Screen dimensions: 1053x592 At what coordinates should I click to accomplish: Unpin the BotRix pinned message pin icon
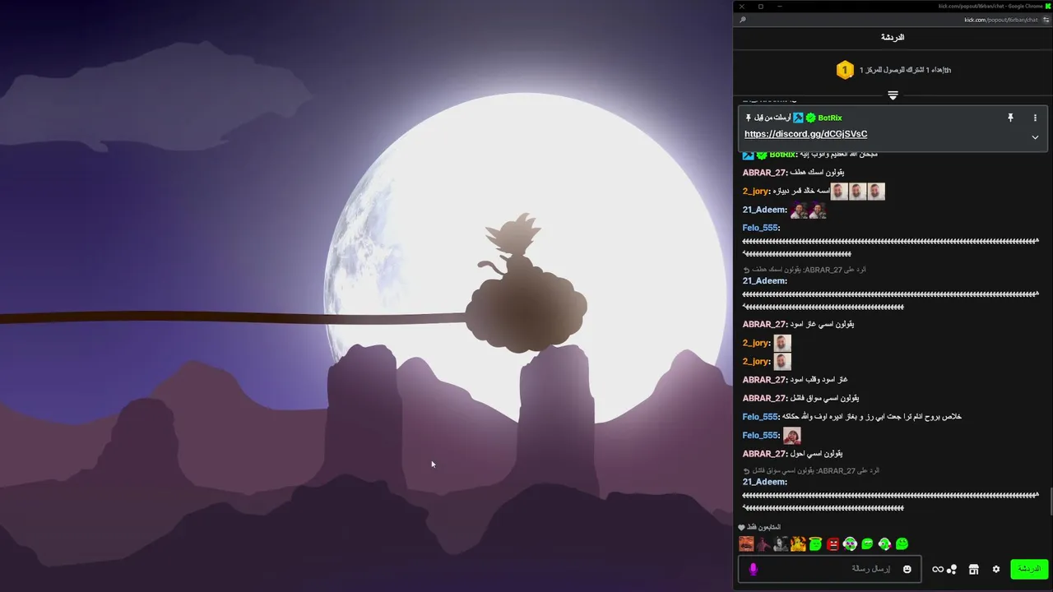pyautogui.click(x=1010, y=118)
